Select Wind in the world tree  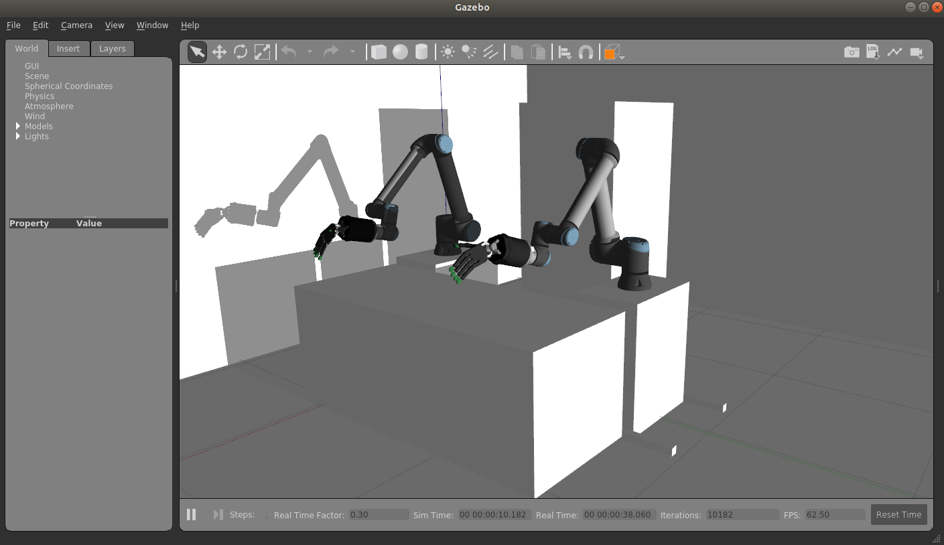[x=35, y=116]
